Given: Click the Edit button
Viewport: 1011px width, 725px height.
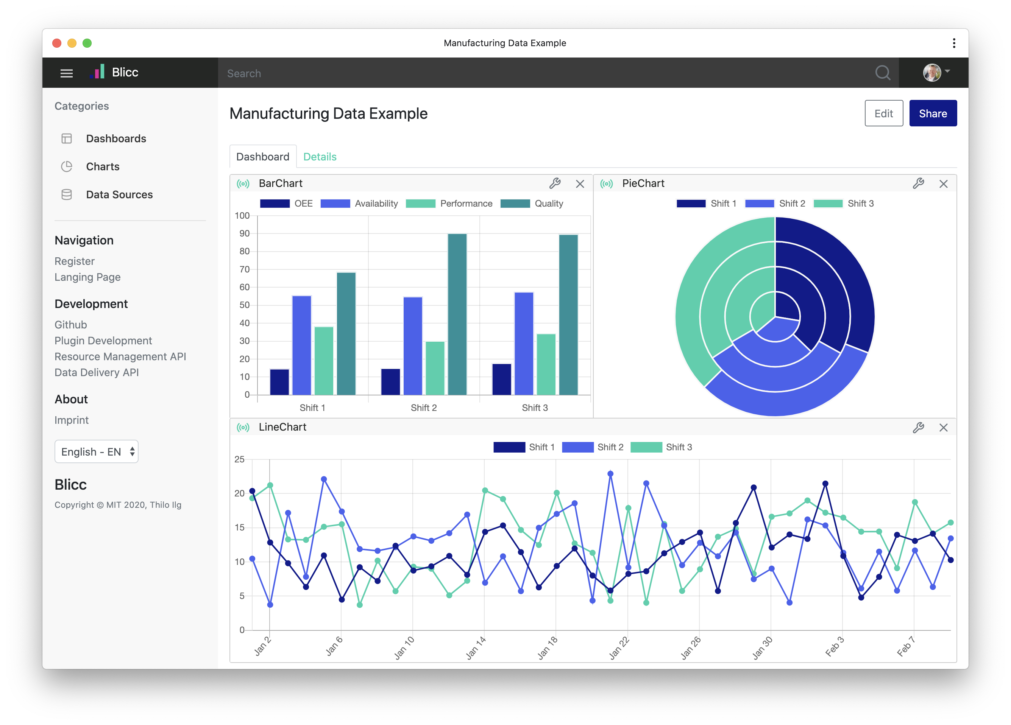Looking at the screenshot, I should (x=883, y=114).
